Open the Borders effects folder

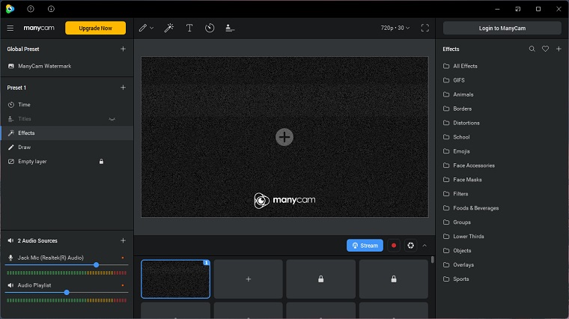point(457,109)
